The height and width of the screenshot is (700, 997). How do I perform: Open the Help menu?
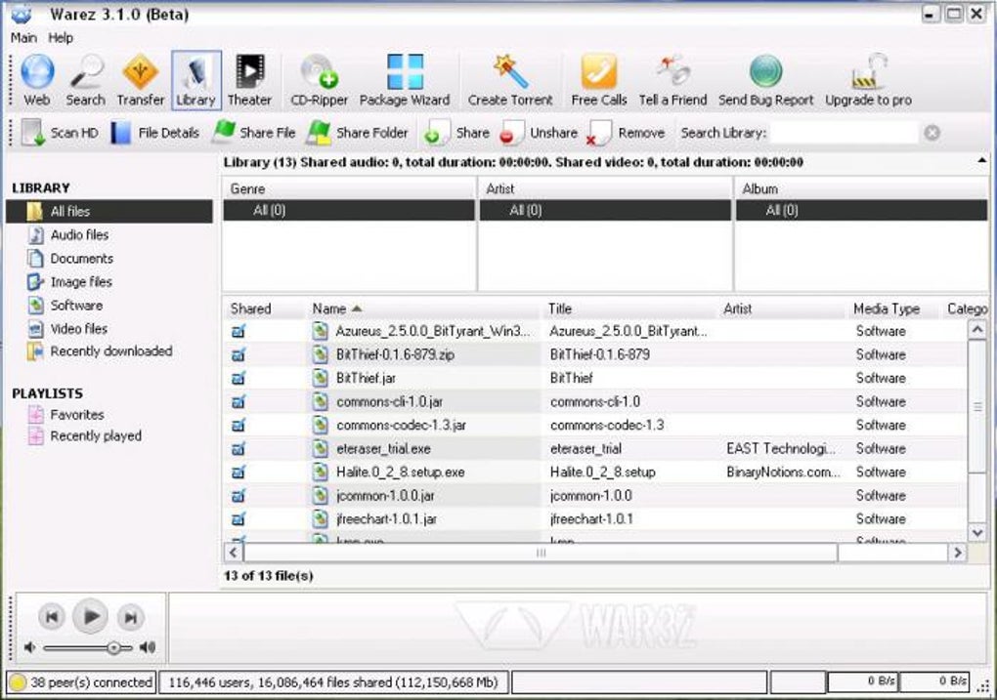point(61,38)
